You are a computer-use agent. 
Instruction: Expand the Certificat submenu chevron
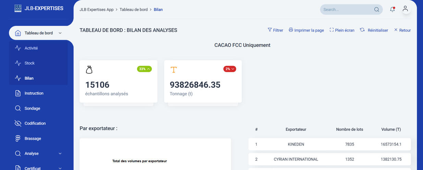pyautogui.click(x=60, y=168)
